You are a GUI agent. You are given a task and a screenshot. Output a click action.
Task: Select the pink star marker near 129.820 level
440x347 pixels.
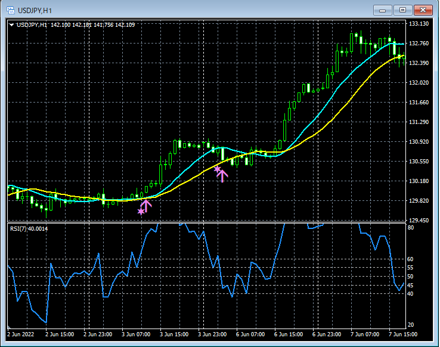point(141,211)
